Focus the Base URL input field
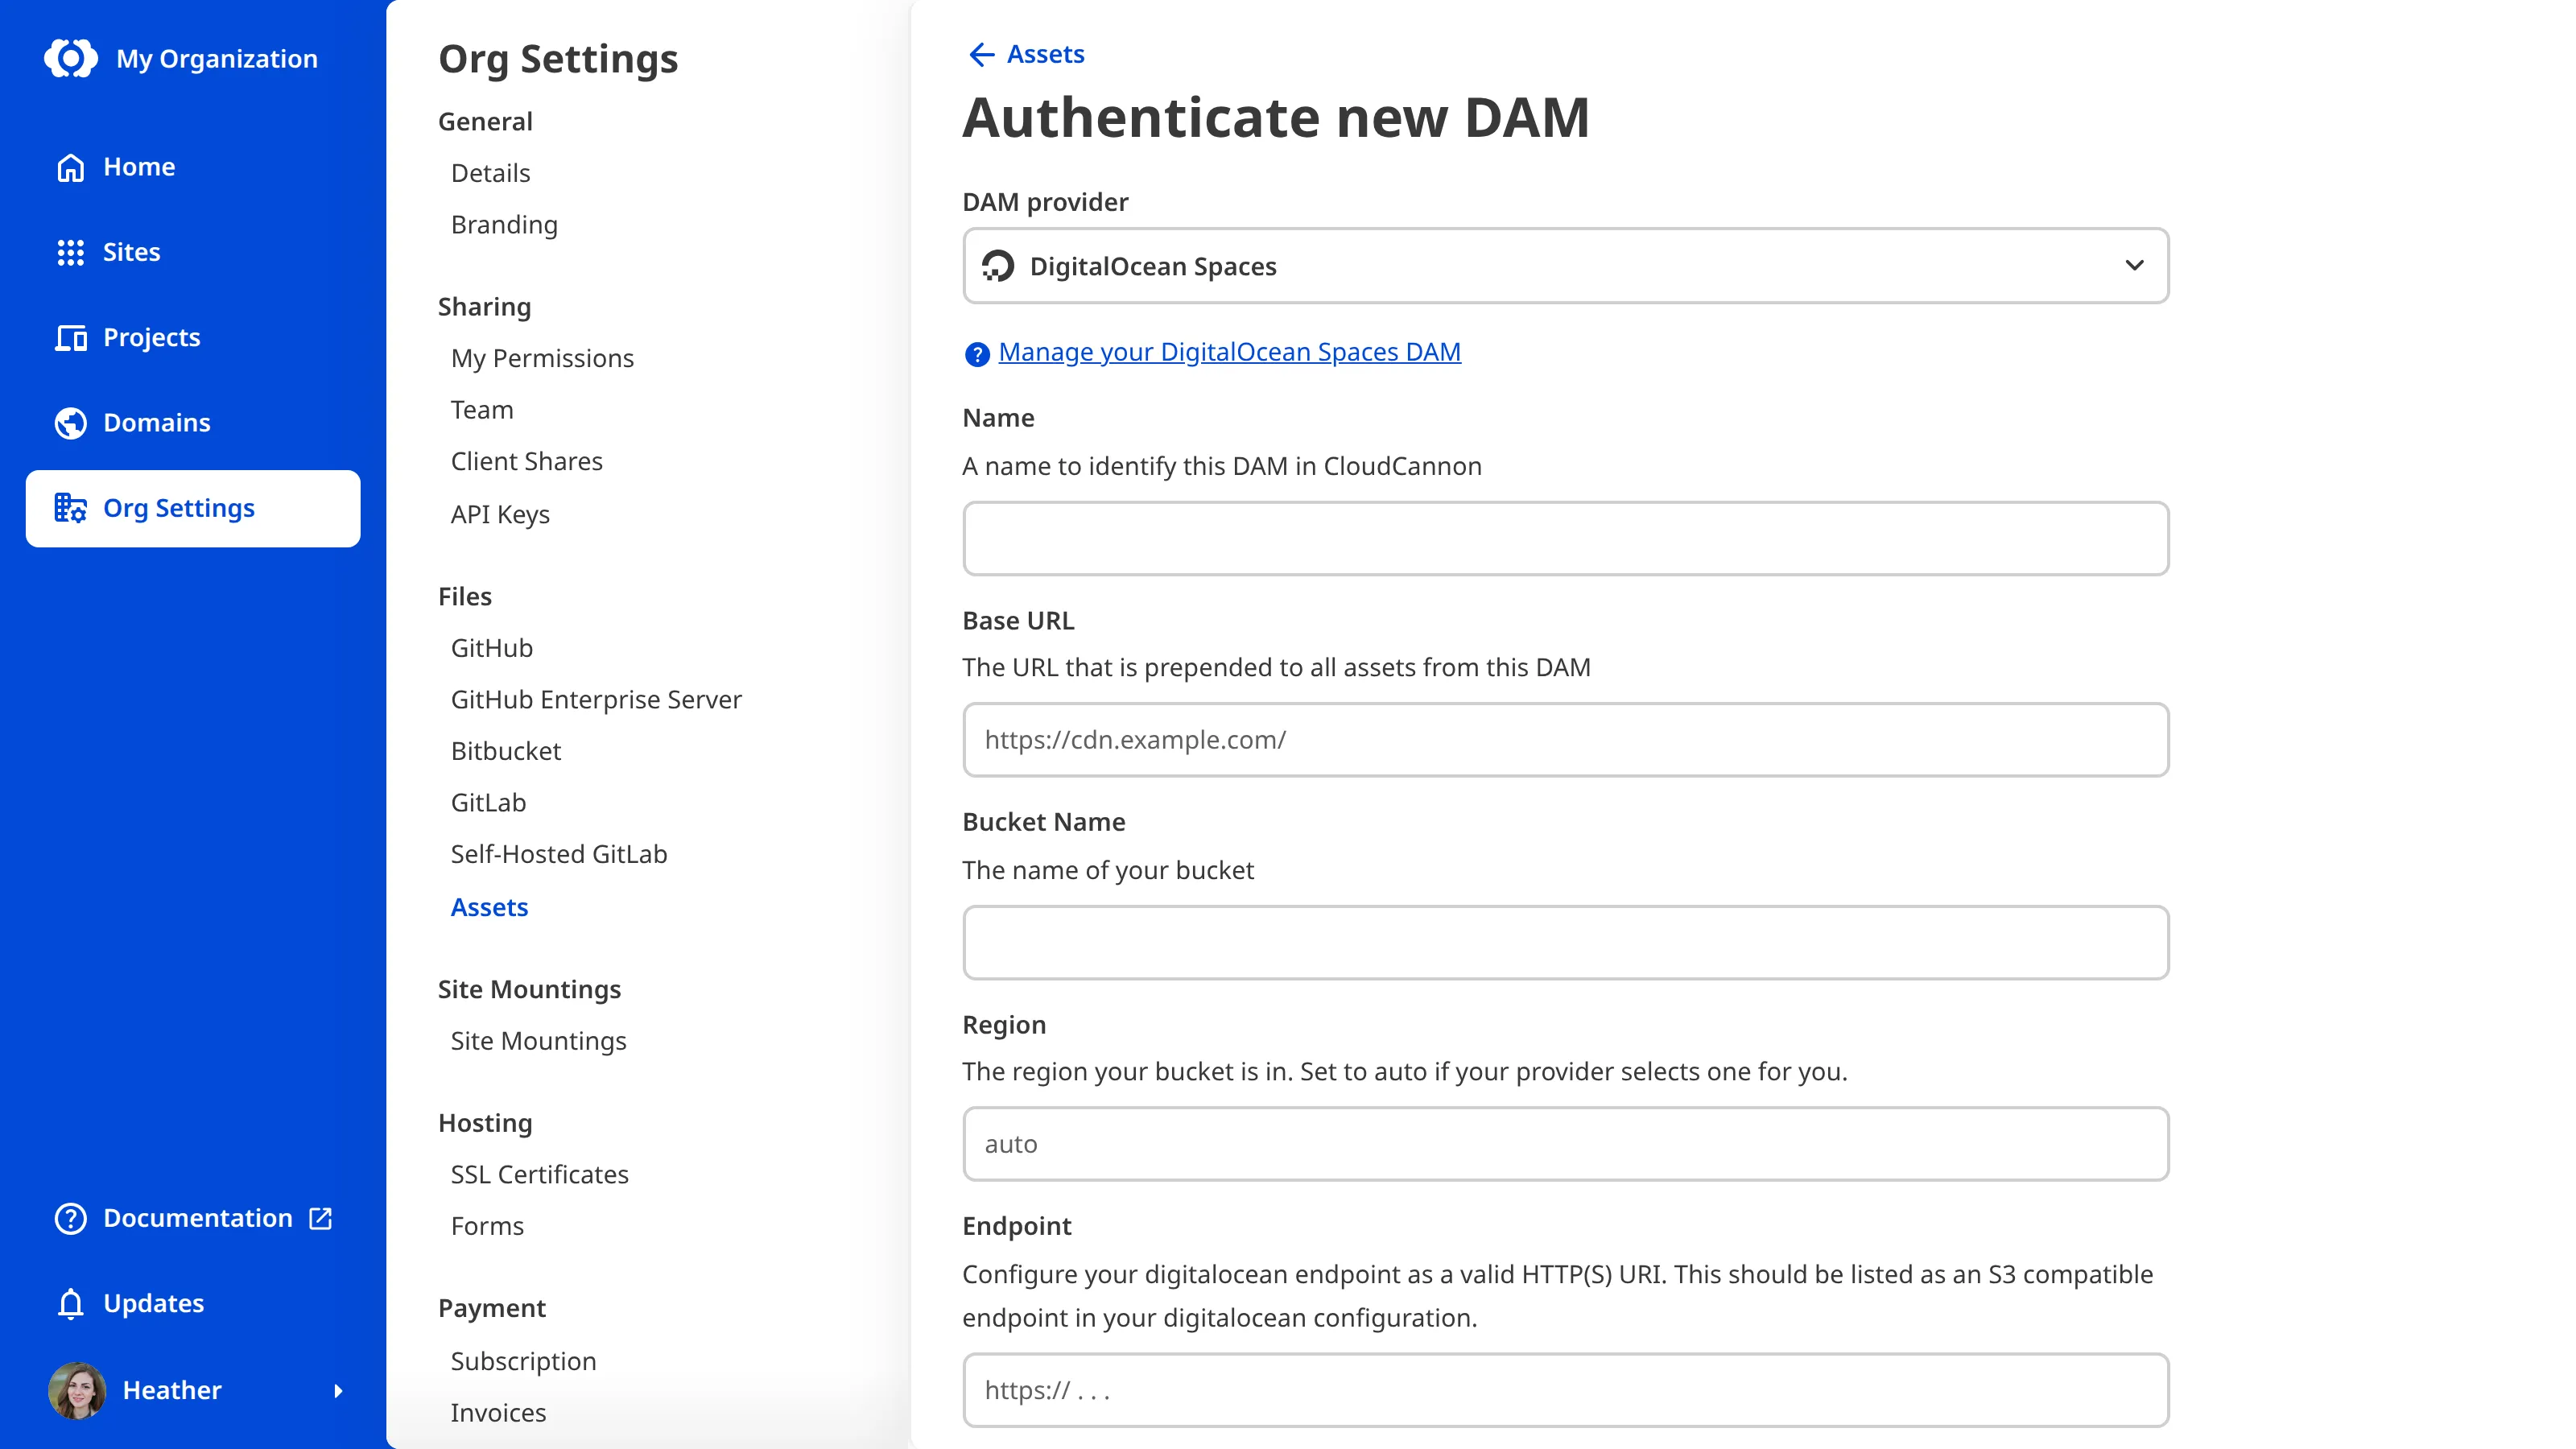This screenshot has height=1449, width=2576. (1565, 740)
